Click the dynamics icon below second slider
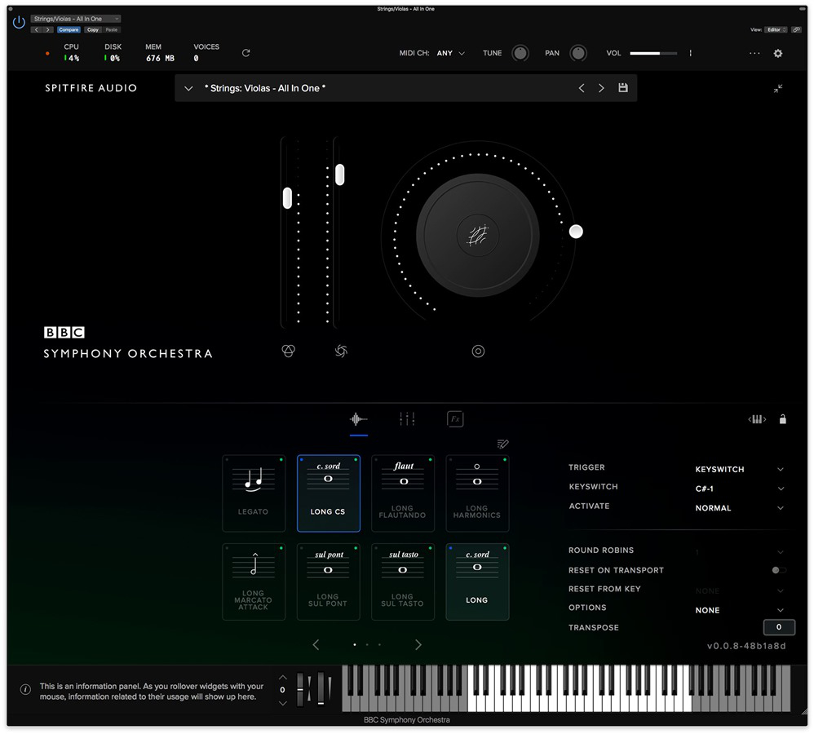Image resolution: width=814 pixels, height=734 pixels. (x=341, y=351)
